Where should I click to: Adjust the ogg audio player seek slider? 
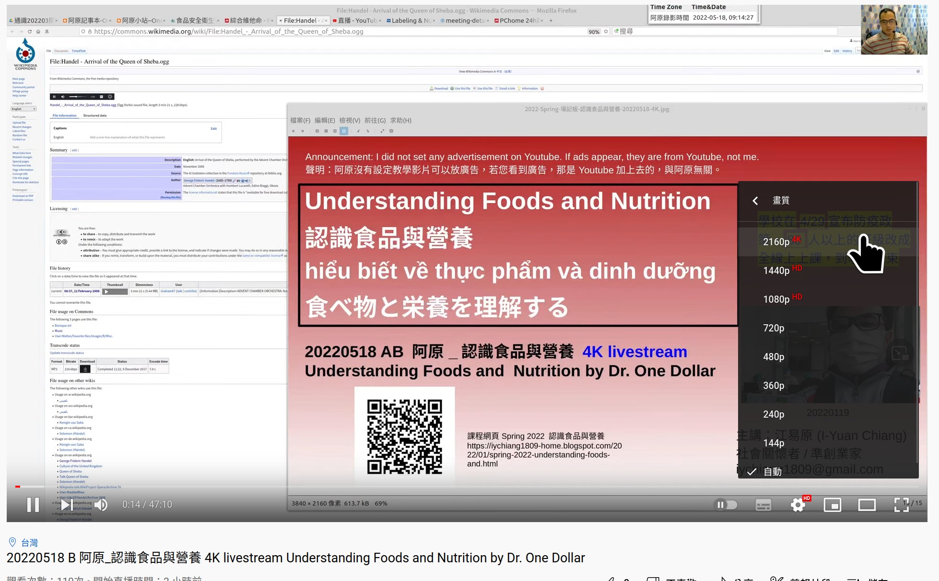tap(78, 97)
